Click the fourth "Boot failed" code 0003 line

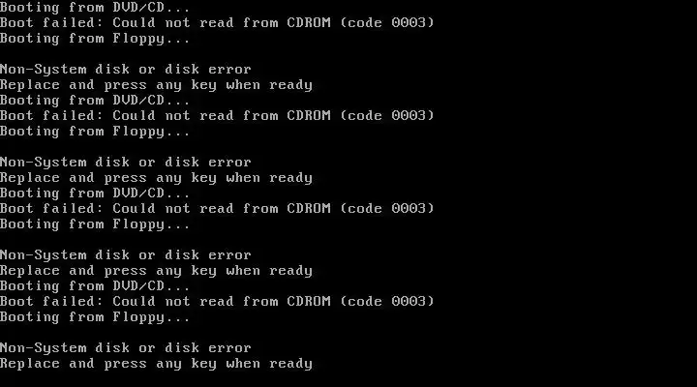pyautogui.click(x=217, y=301)
